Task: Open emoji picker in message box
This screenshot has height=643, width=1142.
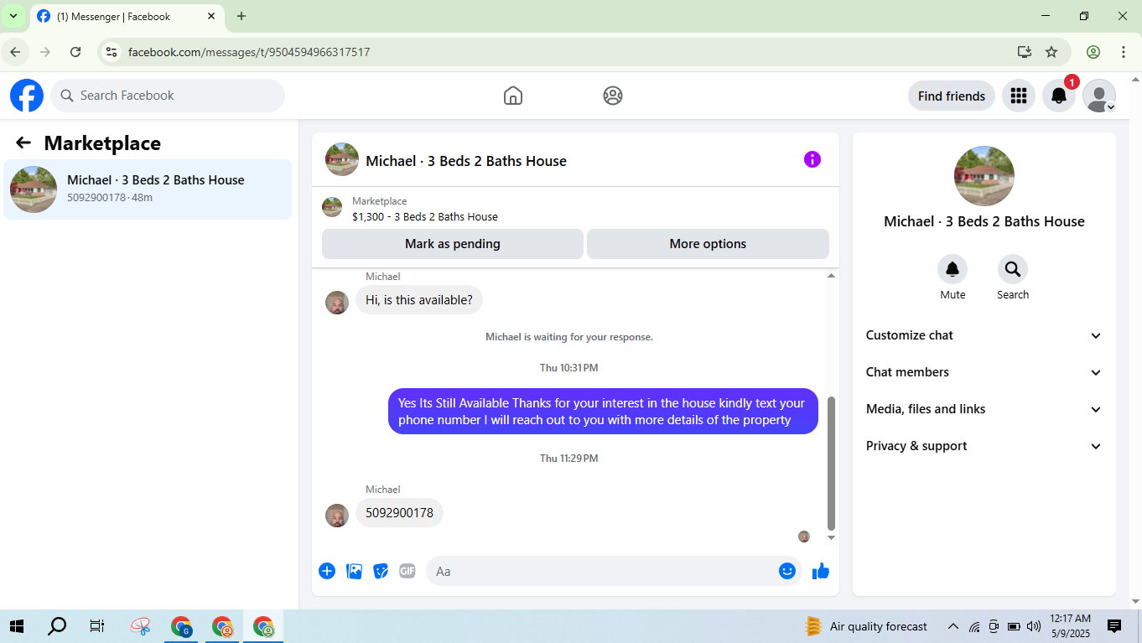Action: point(786,571)
